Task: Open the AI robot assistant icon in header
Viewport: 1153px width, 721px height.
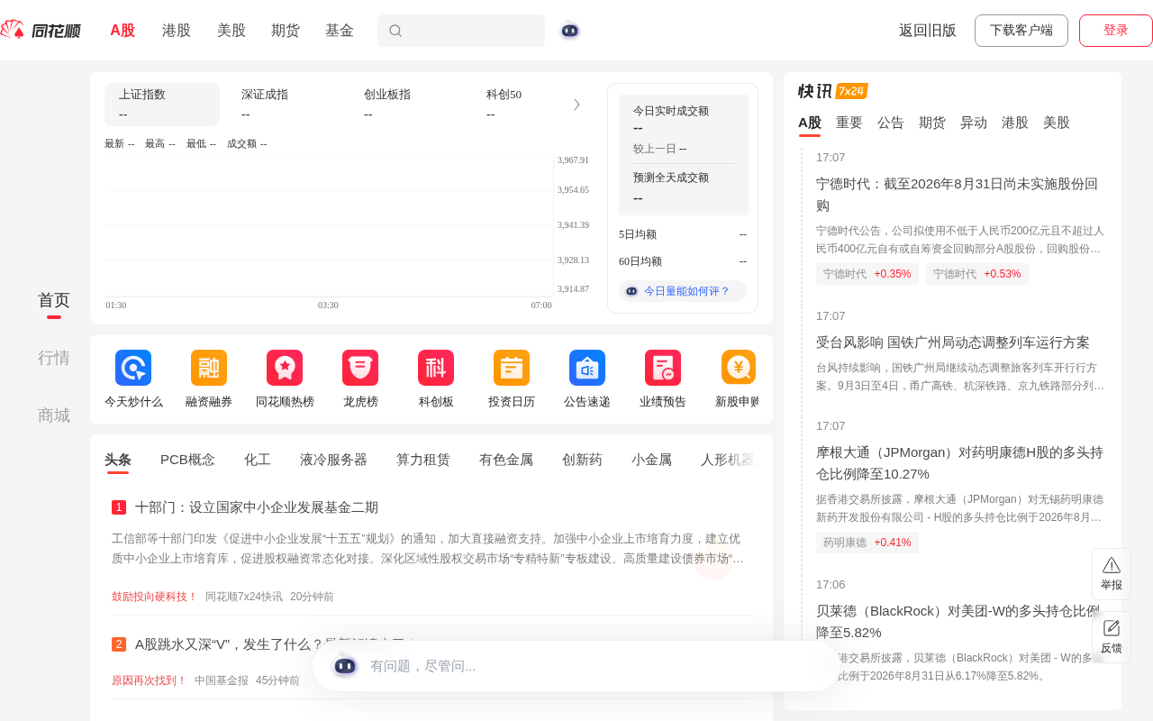Action: point(569,31)
